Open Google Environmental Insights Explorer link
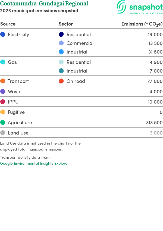Screen dimensions: 163x231 point(34,163)
